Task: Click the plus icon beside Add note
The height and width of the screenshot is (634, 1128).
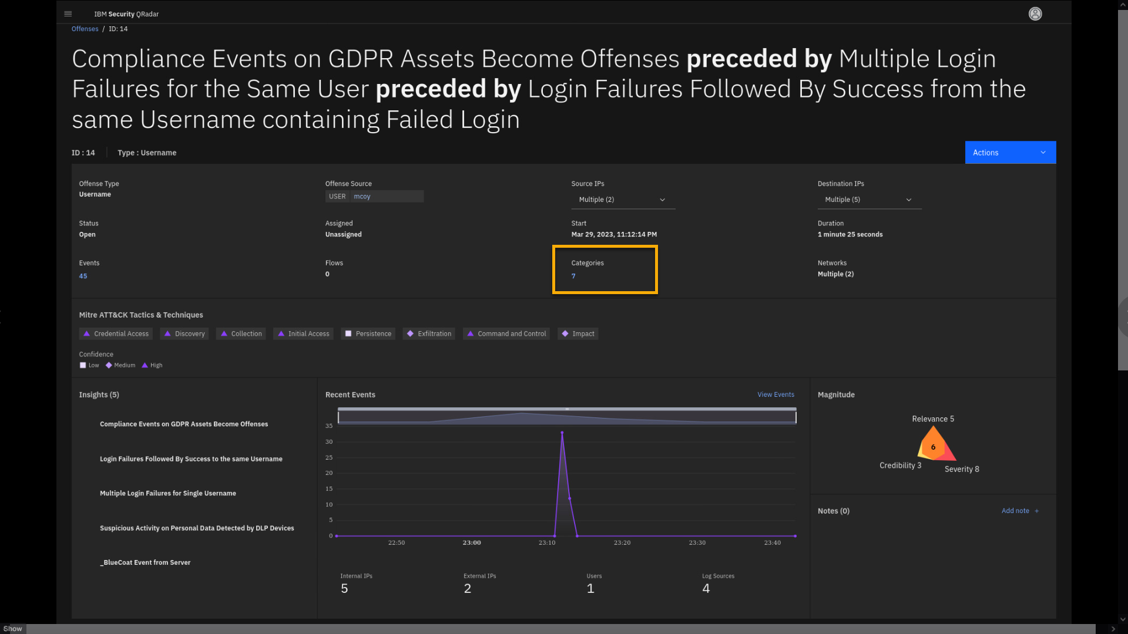Action: click(x=1037, y=511)
